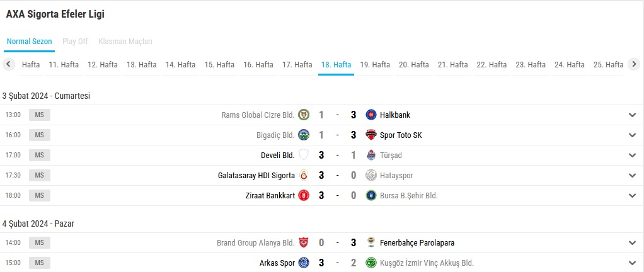Screen dimensions: 644x272
Task: Select the 14. Hafta week tab
Action: click(180, 64)
